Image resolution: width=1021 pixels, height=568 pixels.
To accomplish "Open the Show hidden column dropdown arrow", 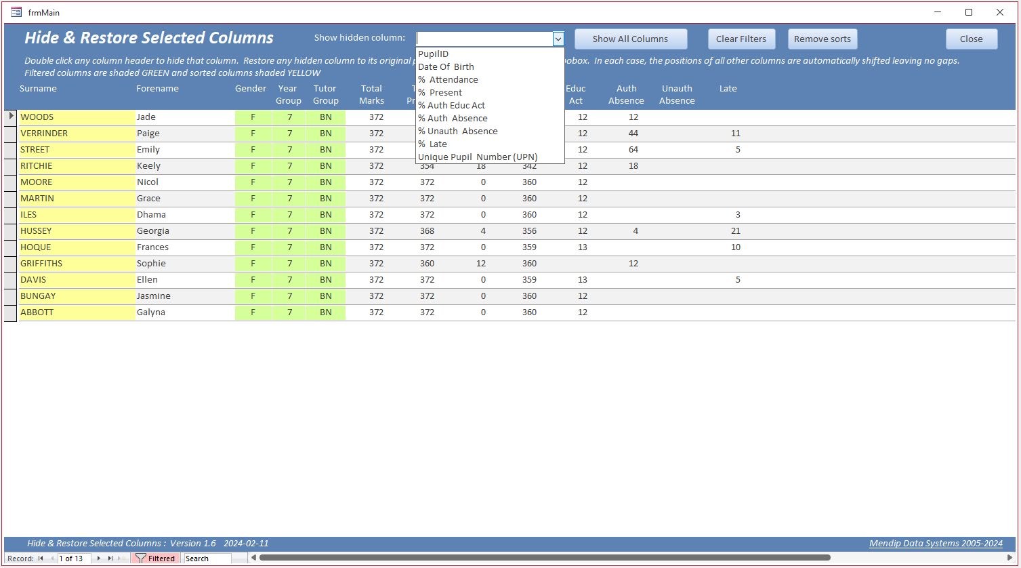I will point(558,39).
